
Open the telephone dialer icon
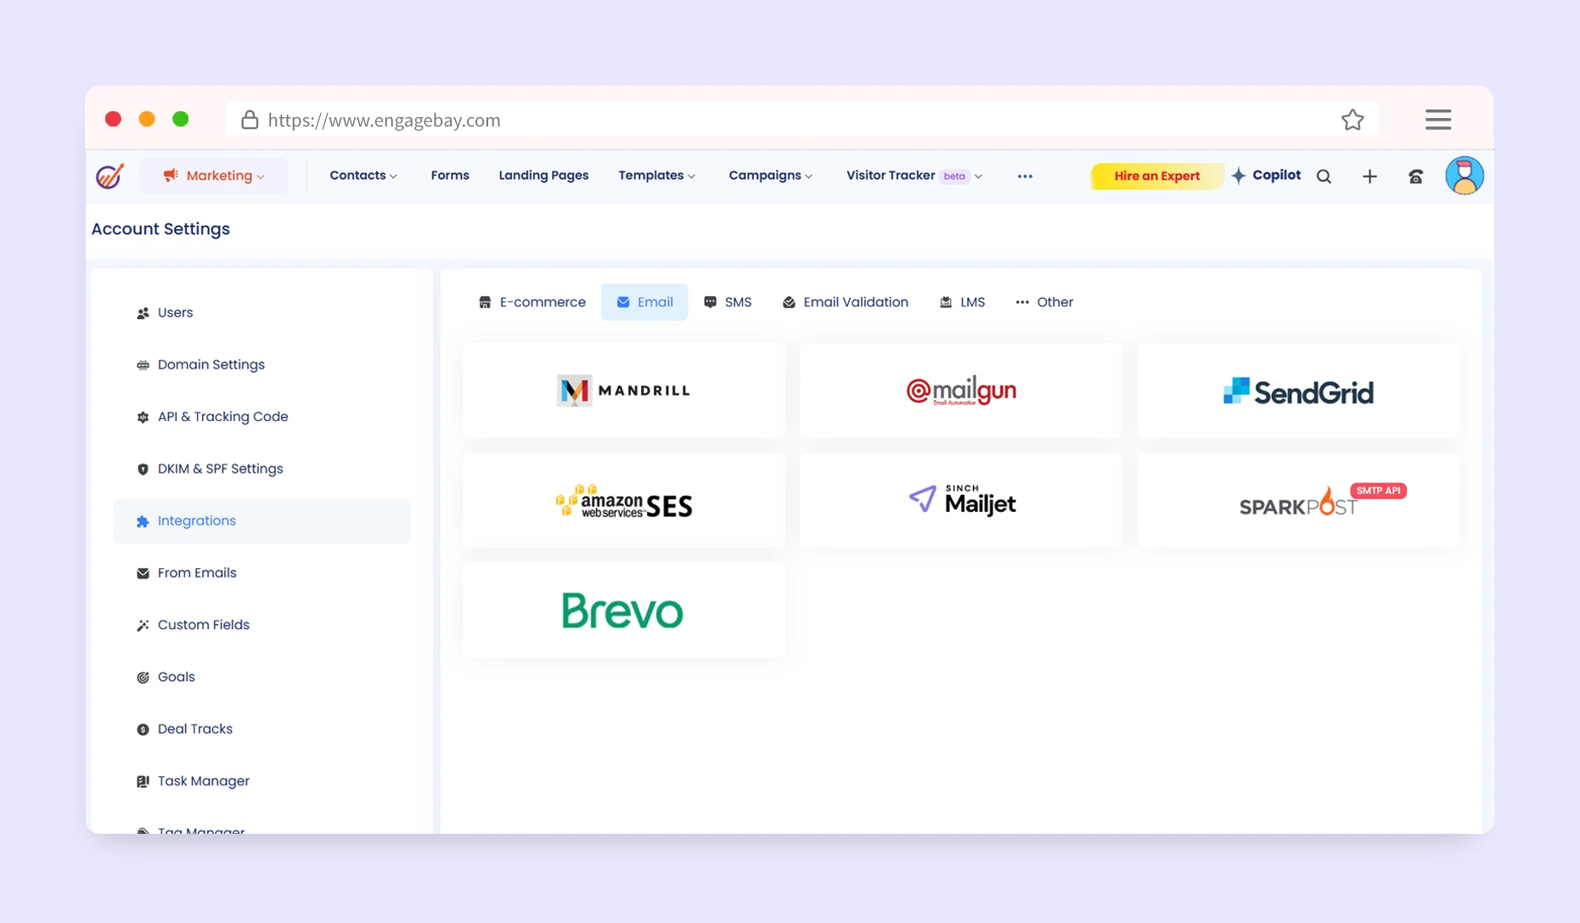pyautogui.click(x=1415, y=177)
